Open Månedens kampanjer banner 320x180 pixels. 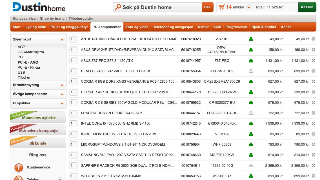pyautogui.click(x=38, y=130)
